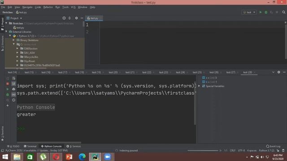Locate the open file with the Project panel target icon
Image resolution: width=287 pixels, height=161 pixels.
(64, 18)
